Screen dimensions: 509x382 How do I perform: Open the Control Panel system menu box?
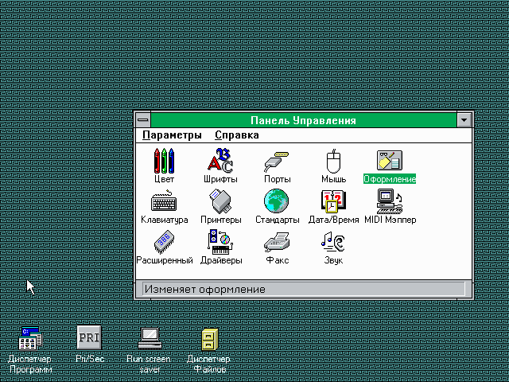pyautogui.click(x=143, y=120)
